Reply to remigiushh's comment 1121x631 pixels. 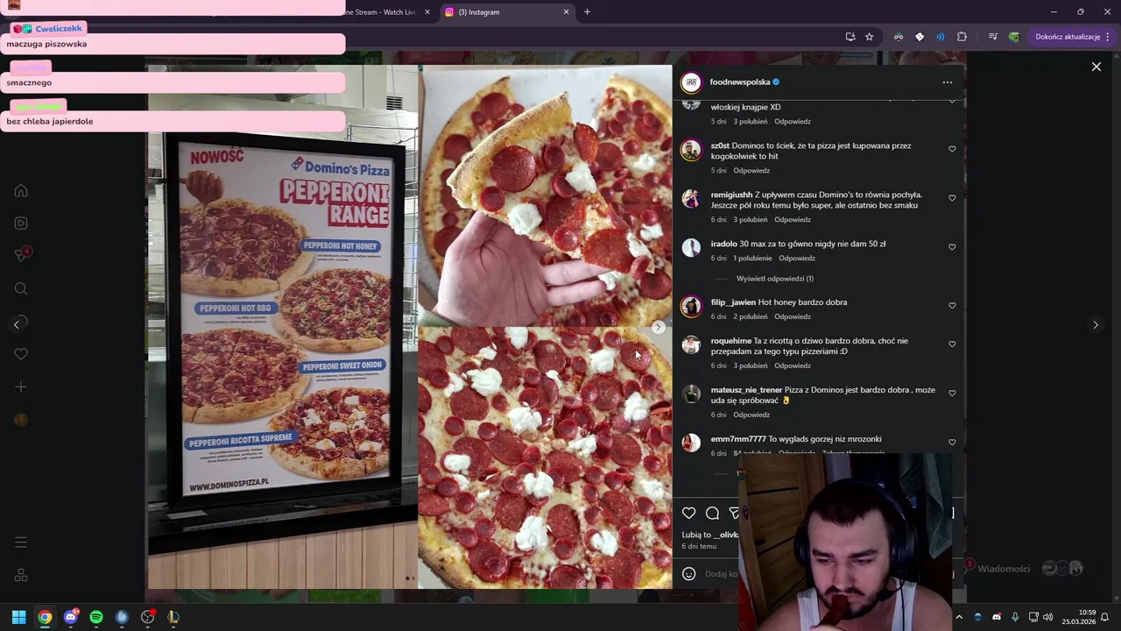click(792, 220)
